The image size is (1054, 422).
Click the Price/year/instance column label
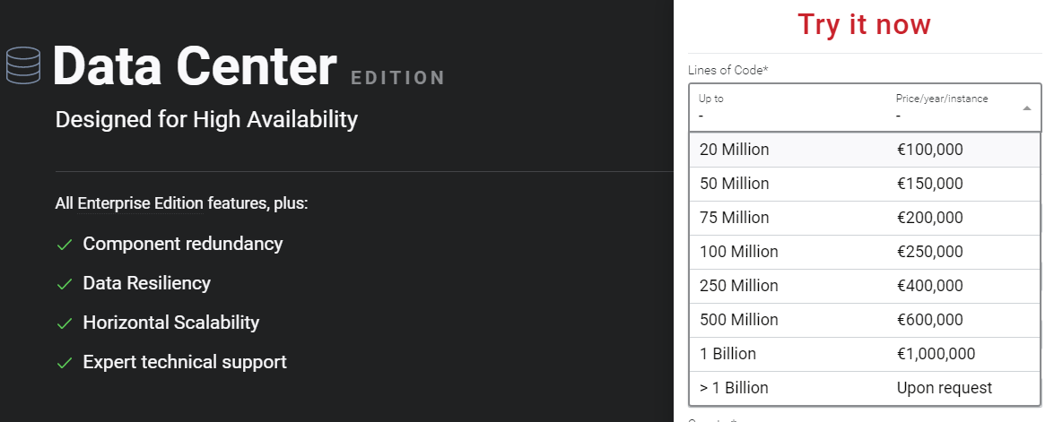click(x=941, y=99)
